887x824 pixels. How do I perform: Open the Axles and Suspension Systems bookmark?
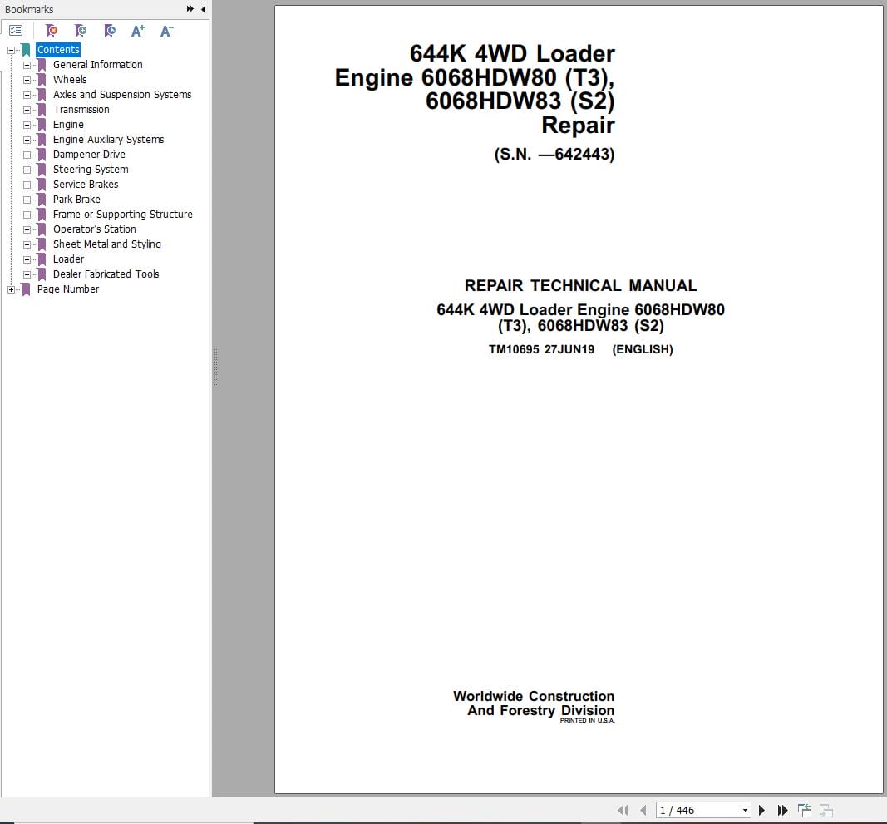click(122, 95)
